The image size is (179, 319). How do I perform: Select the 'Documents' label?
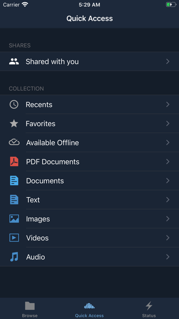click(45, 181)
